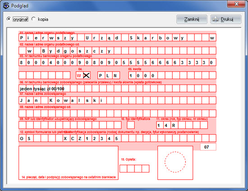This screenshot has height=191, width=248.
Task: Click the Opłata boxes under field 15
Action: pos(134,168)
